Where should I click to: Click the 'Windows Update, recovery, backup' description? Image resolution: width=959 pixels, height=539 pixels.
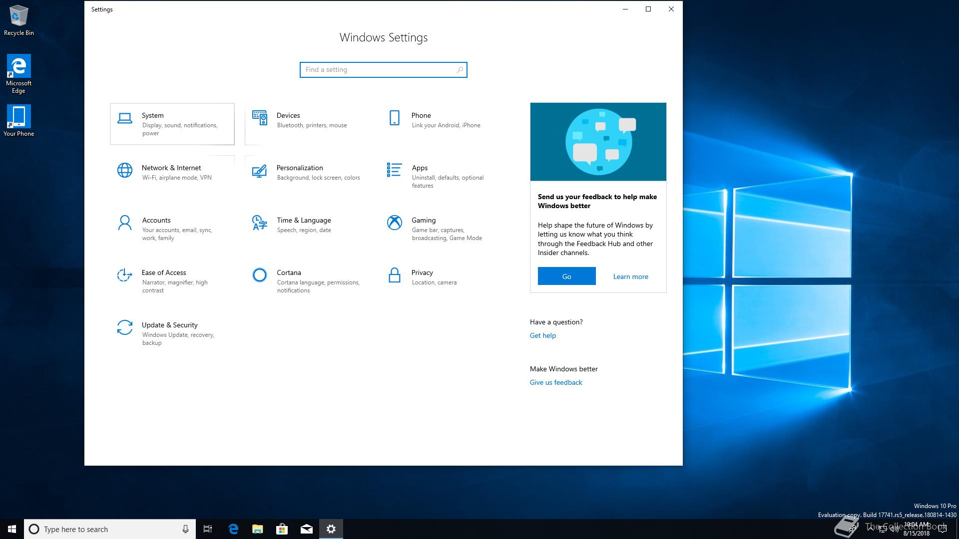[x=178, y=339]
